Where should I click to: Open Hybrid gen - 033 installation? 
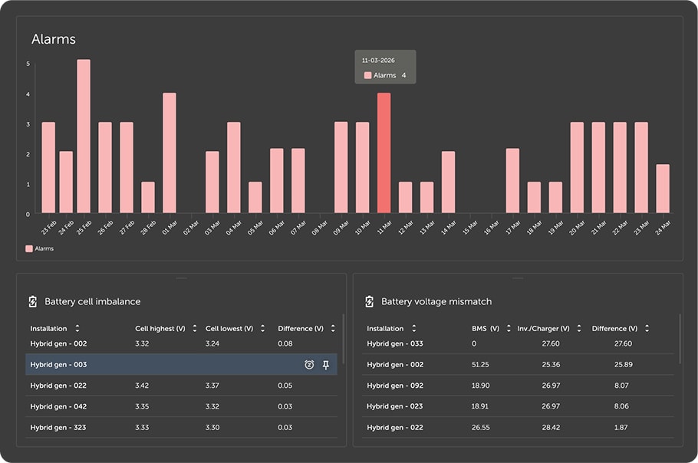(395, 343)
